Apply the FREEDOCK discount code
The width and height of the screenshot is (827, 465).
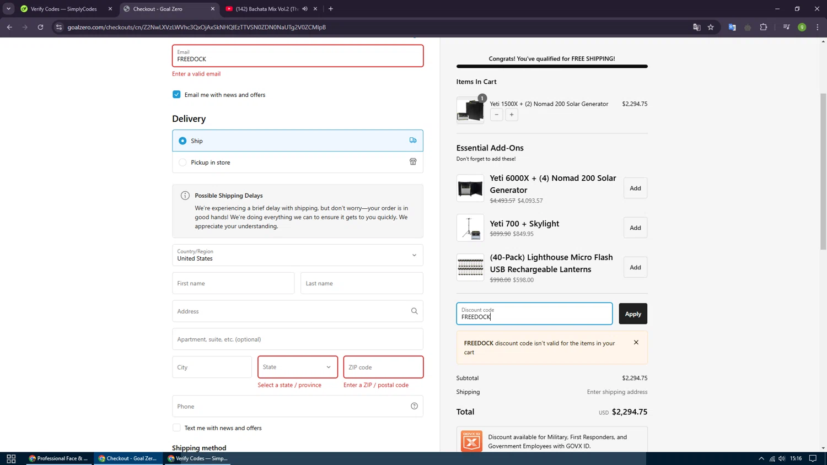pos(633,313)
